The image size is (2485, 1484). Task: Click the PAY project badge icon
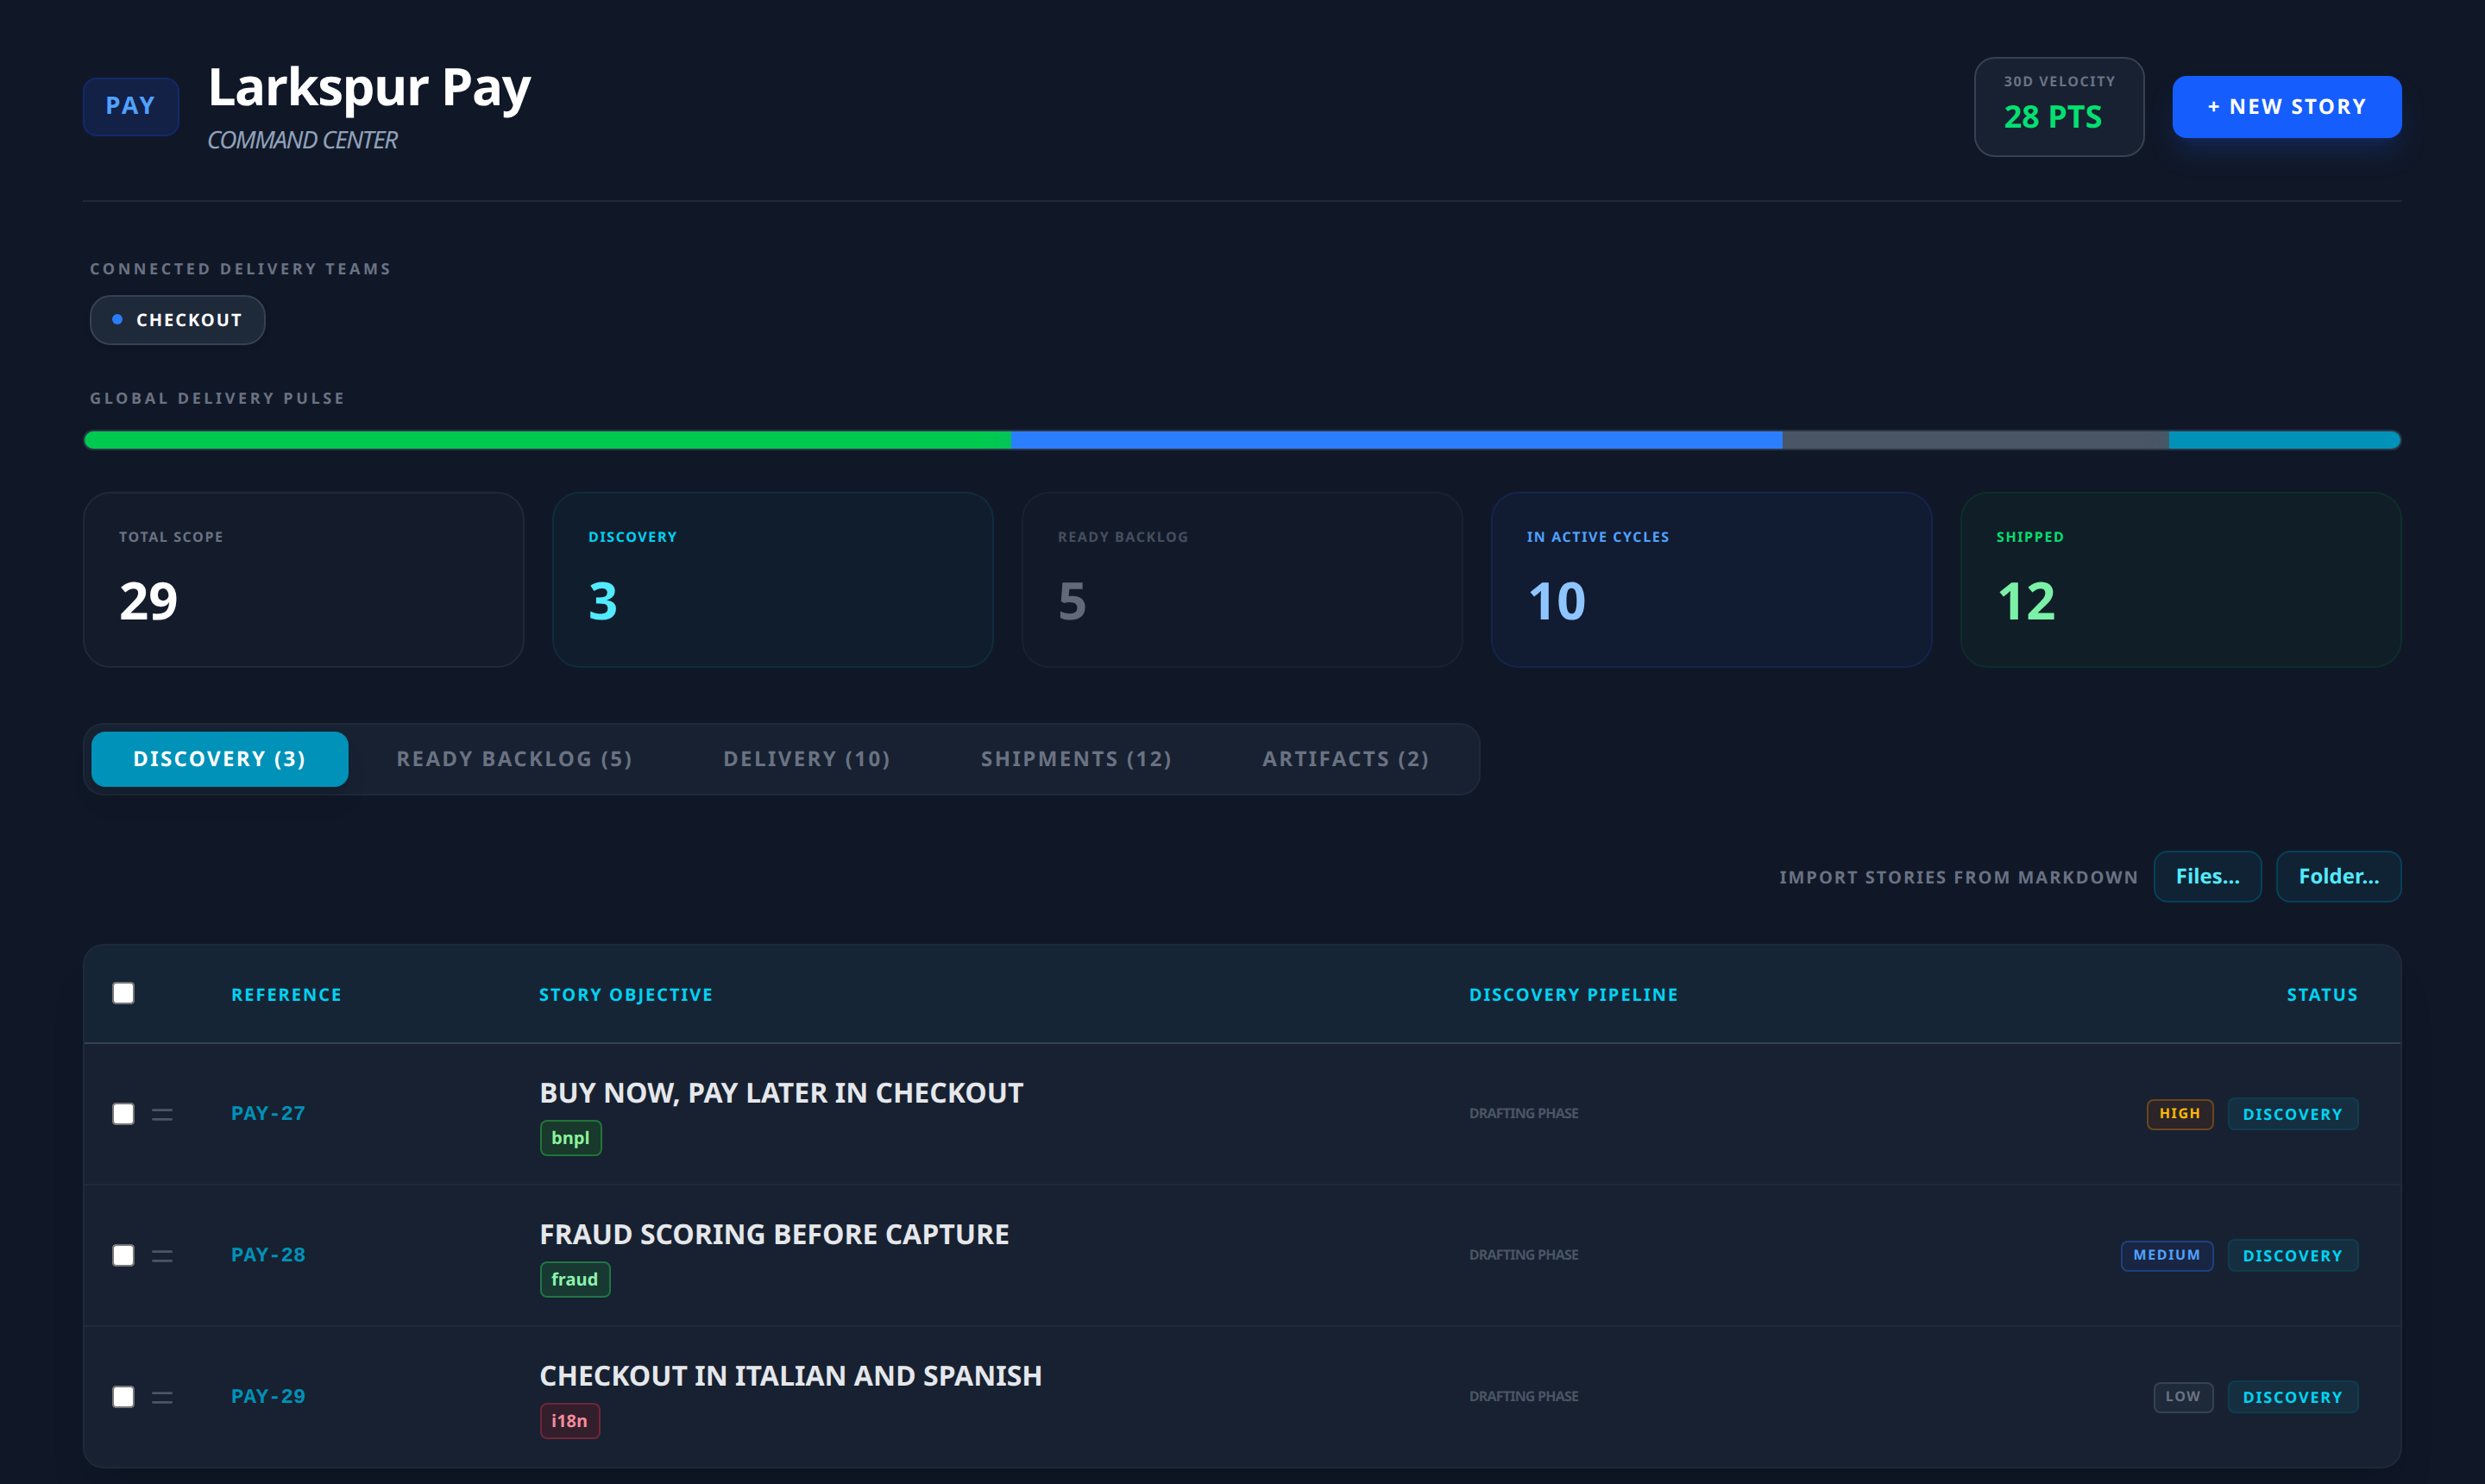(x=131, y=106)
